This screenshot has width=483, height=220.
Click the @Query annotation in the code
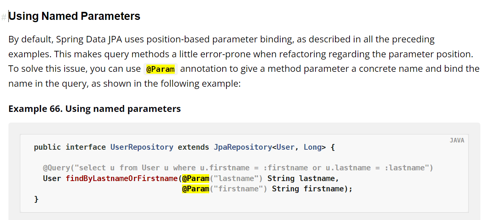(x=57, y=168)
